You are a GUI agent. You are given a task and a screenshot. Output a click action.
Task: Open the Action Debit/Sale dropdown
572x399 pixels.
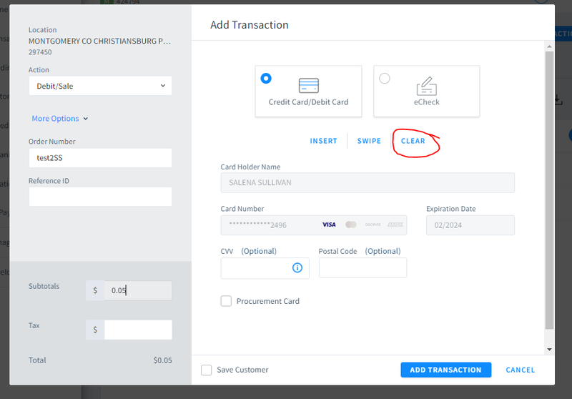point(100,86)
